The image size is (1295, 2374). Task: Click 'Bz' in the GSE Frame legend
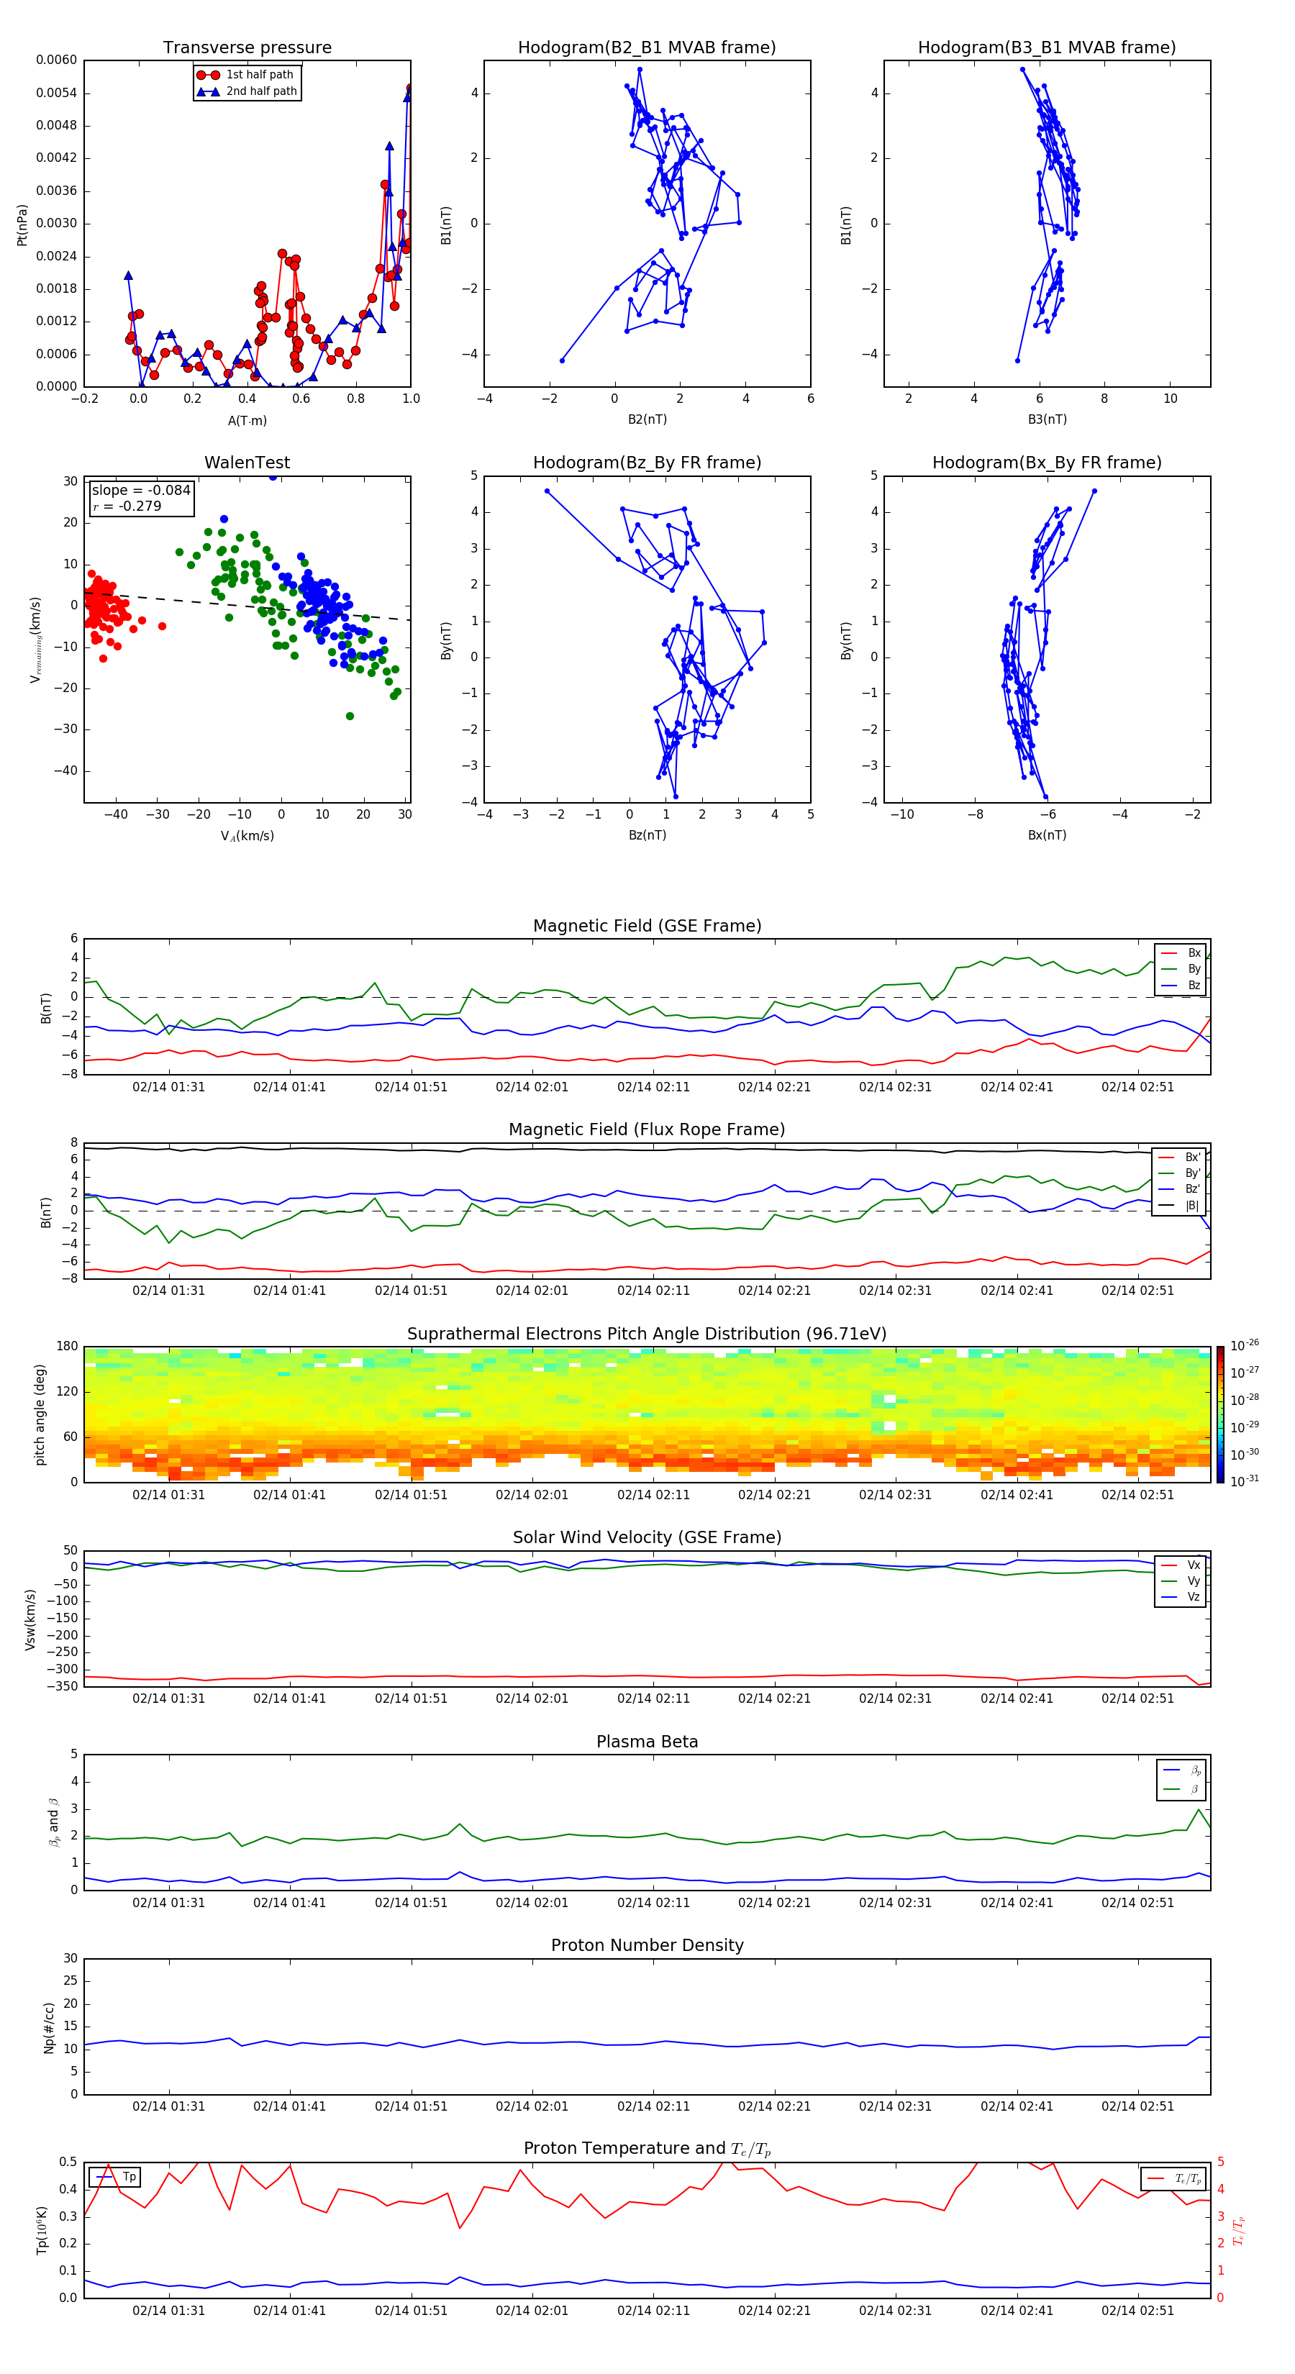coord(1181,985)
